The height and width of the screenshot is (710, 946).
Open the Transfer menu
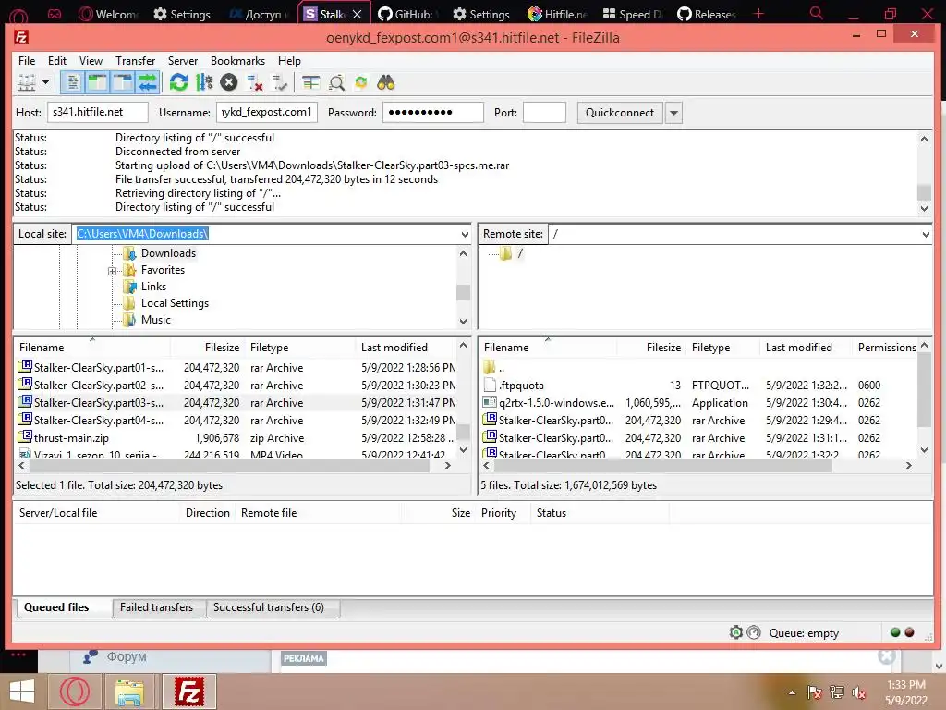point(135,61)
